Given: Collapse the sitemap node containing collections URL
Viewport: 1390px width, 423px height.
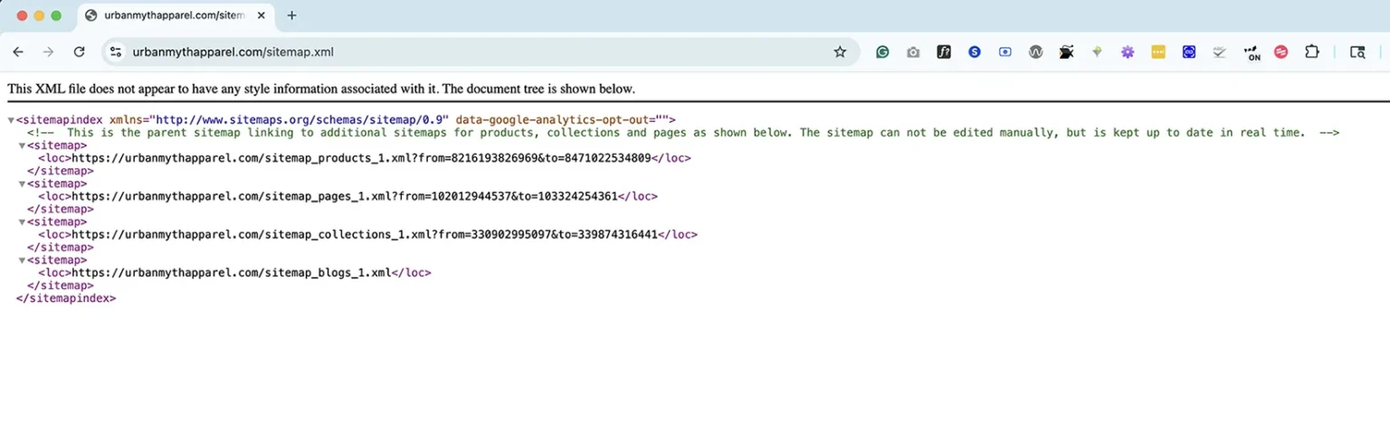Looking at the screenshot, I should (23, 221).
